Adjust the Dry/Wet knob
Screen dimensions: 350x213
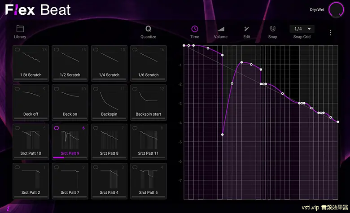point(336,10)
